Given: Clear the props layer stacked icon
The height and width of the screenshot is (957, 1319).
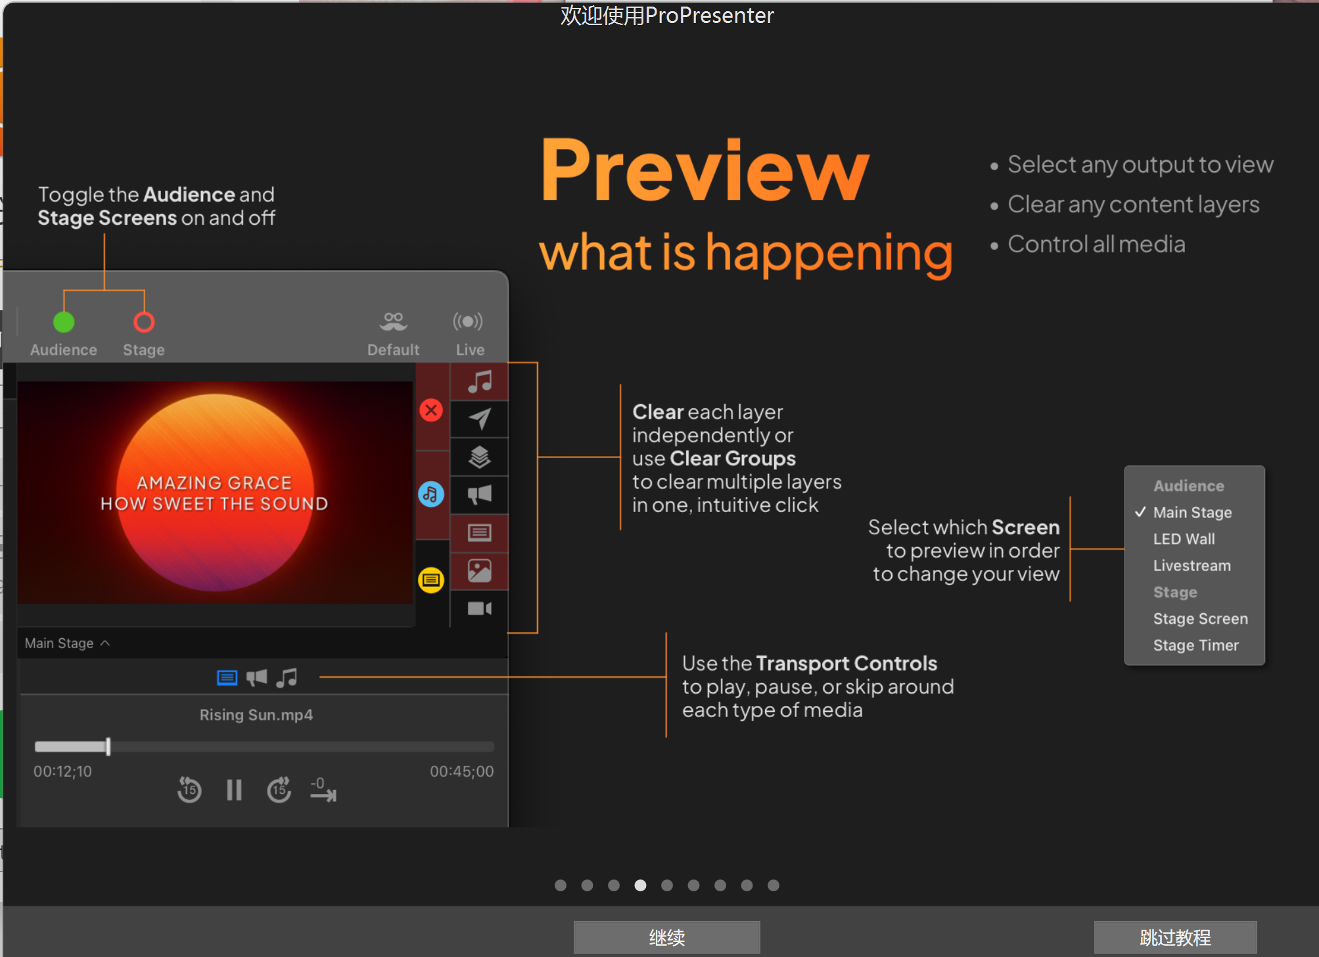Looking at the screenshot, I should [x=480, y=457].
